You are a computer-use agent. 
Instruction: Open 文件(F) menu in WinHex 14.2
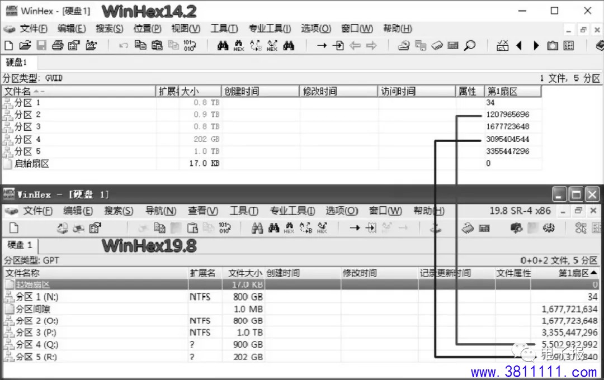pos(34,28)
